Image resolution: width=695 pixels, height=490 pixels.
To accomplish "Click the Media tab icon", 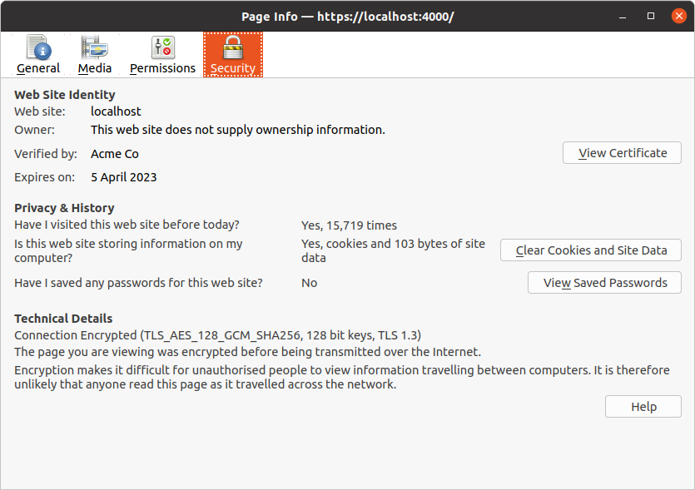I will click(x=95, y=47).
